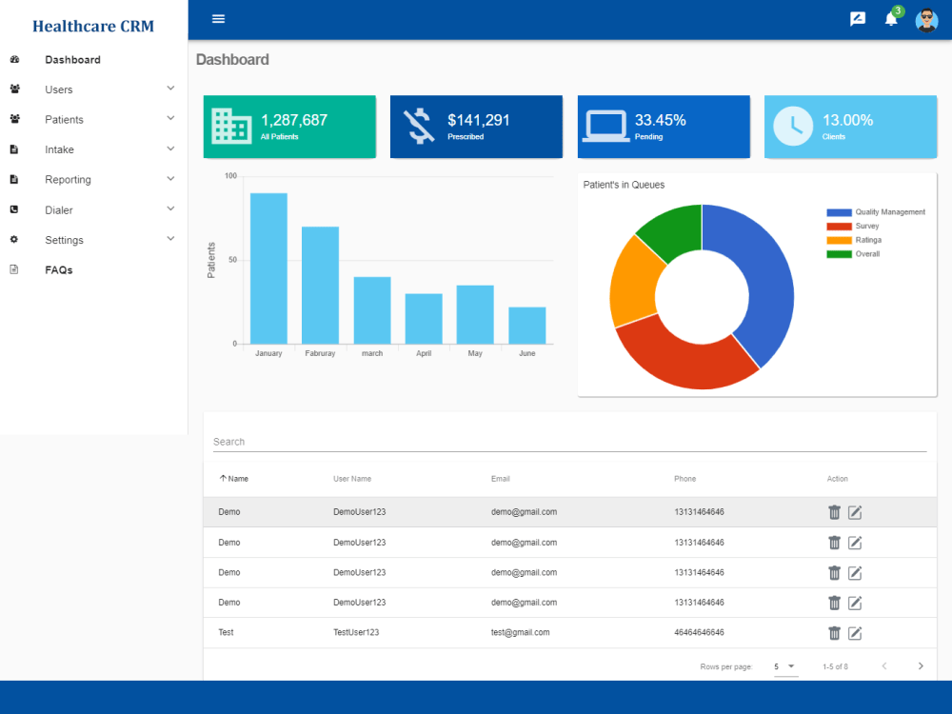Click the laptop icon on Pending card
Screen dimensions: 952x714
tap(606, 127)
